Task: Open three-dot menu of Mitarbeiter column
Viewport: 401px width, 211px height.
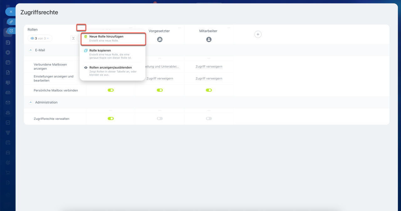Action: coord(229,28)
